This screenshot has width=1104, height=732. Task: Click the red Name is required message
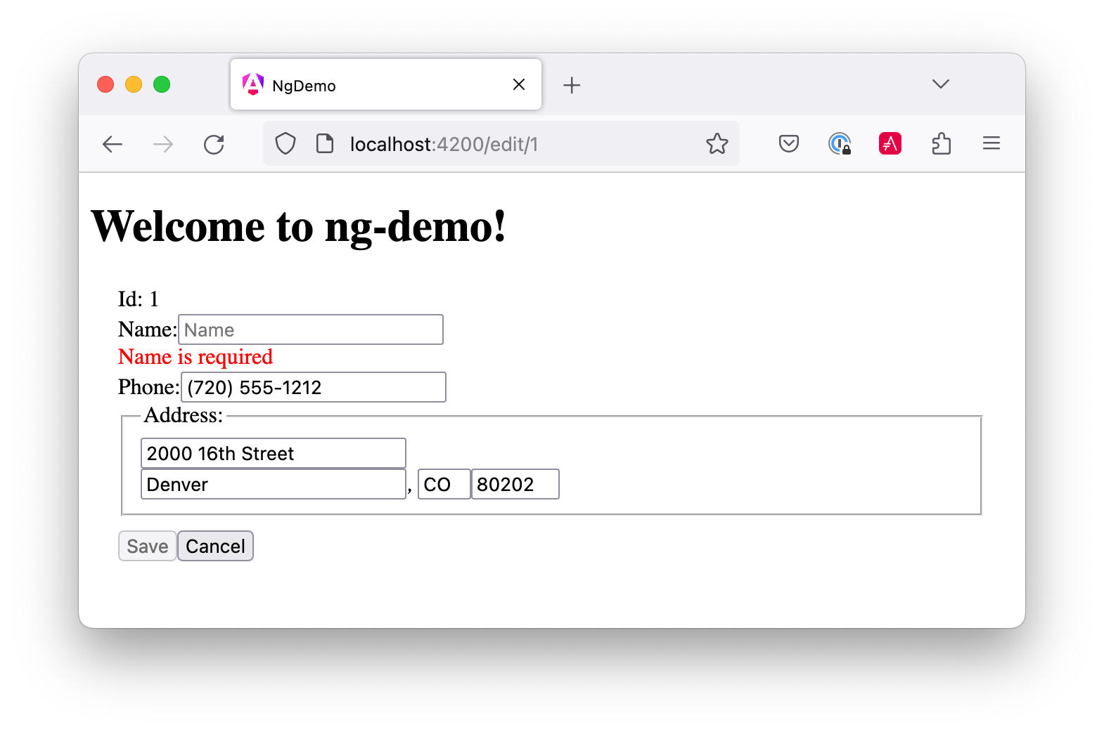(x=195, y=357)
